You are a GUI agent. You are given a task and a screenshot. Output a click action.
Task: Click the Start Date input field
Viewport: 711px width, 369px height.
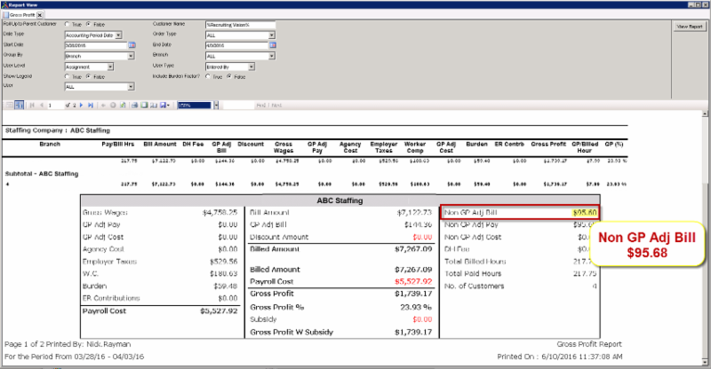pos(96,45)
